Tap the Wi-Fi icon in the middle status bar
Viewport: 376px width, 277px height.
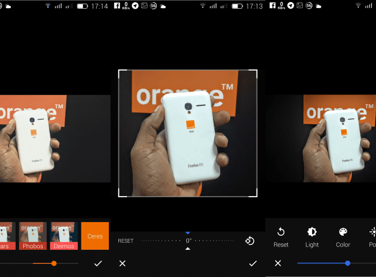(x=202, y=5)
